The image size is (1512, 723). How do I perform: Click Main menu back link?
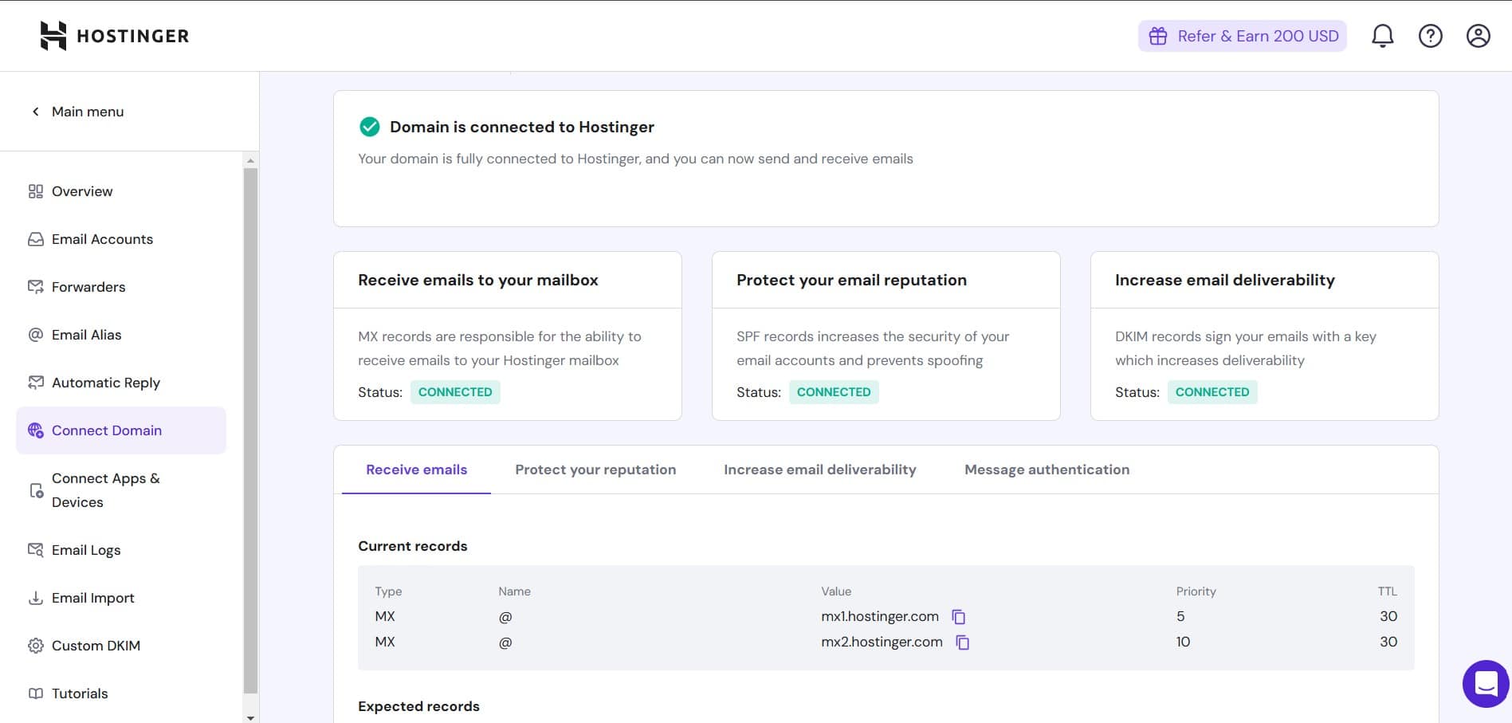(x=78, y=112)
